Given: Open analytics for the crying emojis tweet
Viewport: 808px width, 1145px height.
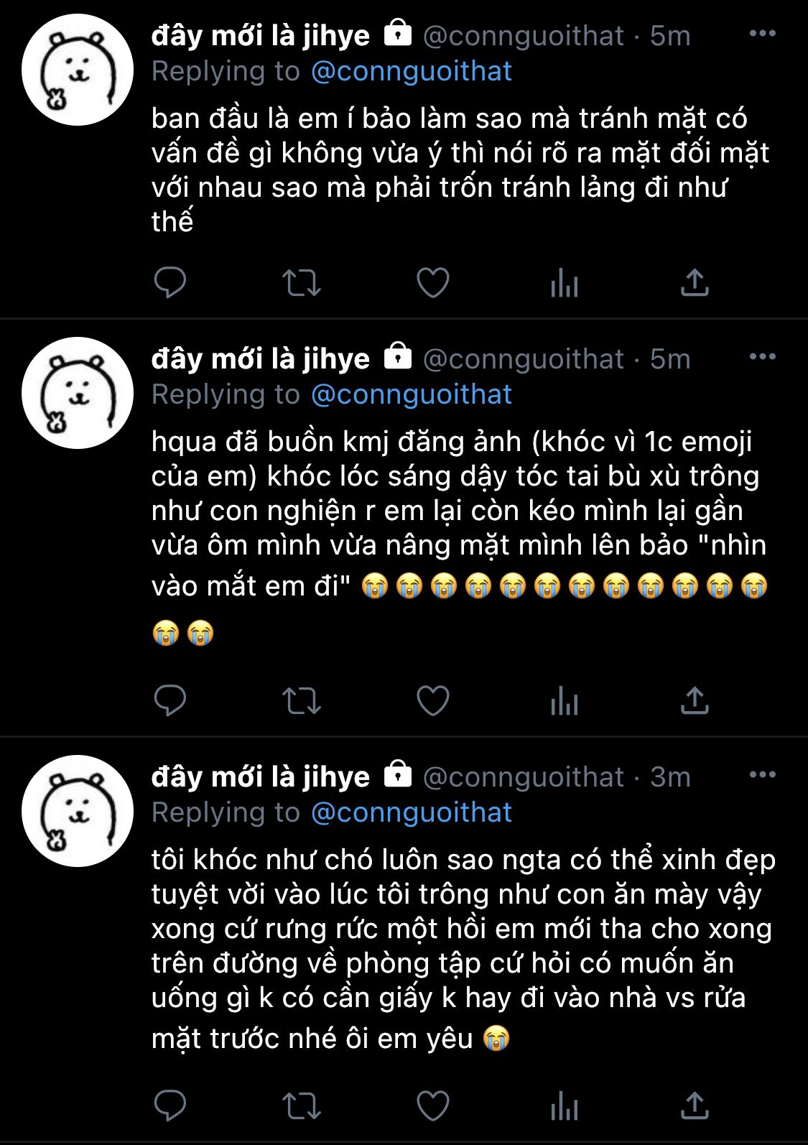Looking at the screenshot, I should (x=565, y=701).
